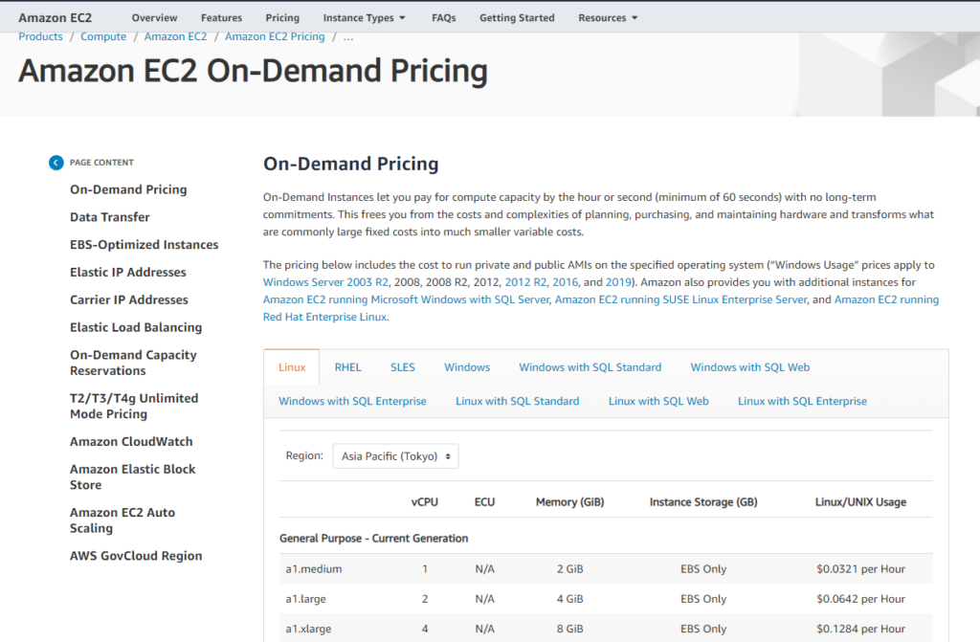Open the Linux with SQL Web tab
The image size is (980, 642).
(x=658, y=401)
